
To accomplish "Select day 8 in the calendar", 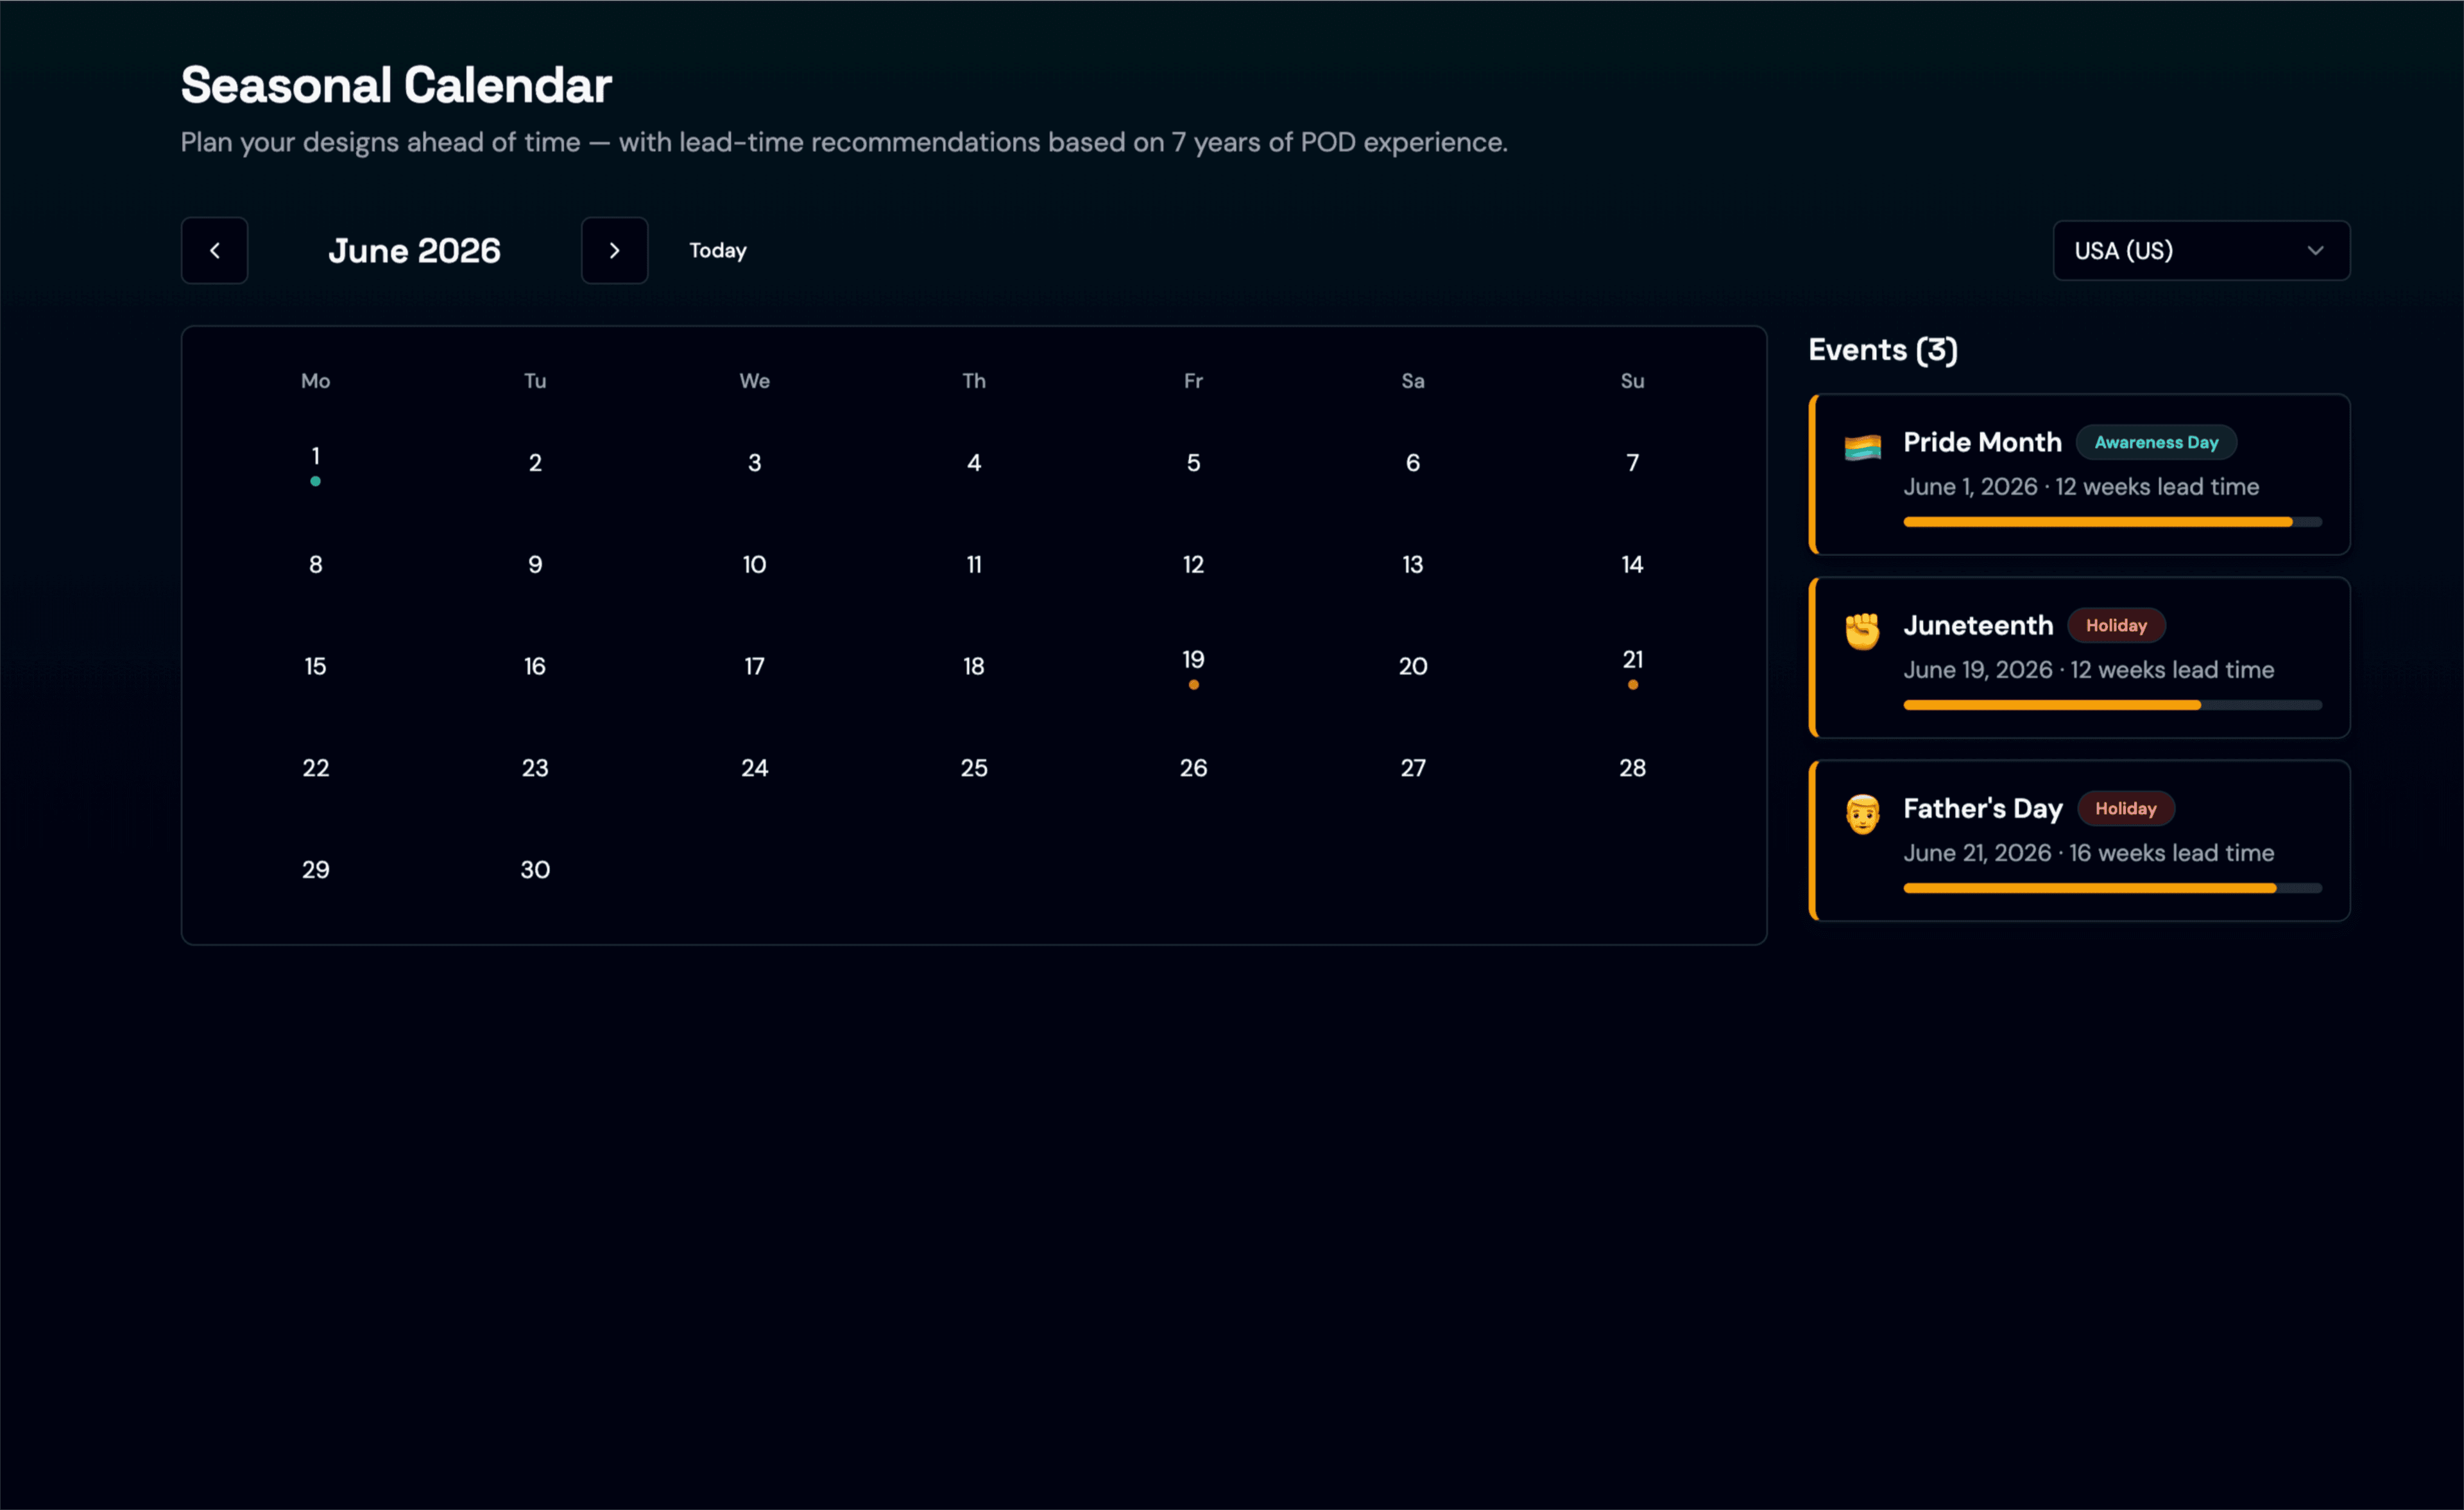I will coord(315,564).
